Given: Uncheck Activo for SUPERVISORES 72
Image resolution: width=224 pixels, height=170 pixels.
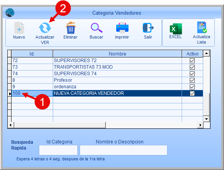Looking at the screenshot, I should pyautogui.click(x=192, y=61).
